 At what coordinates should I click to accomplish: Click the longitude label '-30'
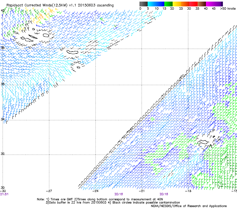click(3, 191)
